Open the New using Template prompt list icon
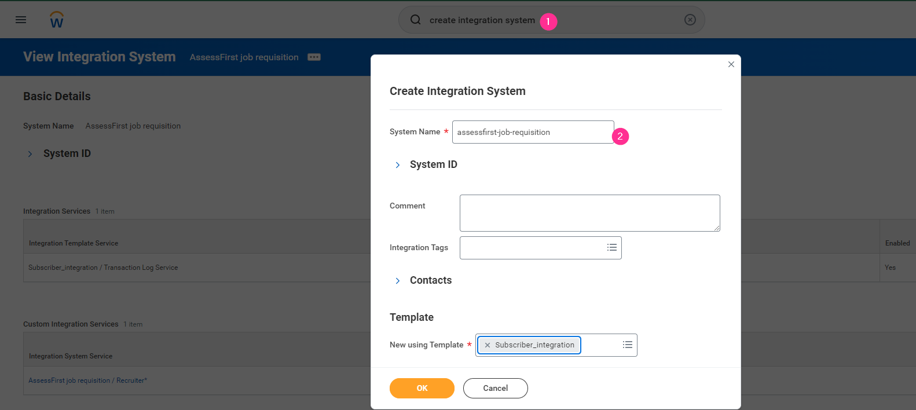Image resolution: width=916 pixels, height=410 pixels. click(x=627, y=345)
